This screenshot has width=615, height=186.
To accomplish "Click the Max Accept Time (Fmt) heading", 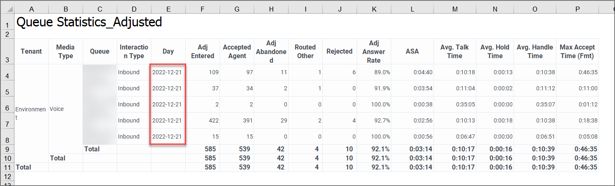I will [x=577, y=52].
